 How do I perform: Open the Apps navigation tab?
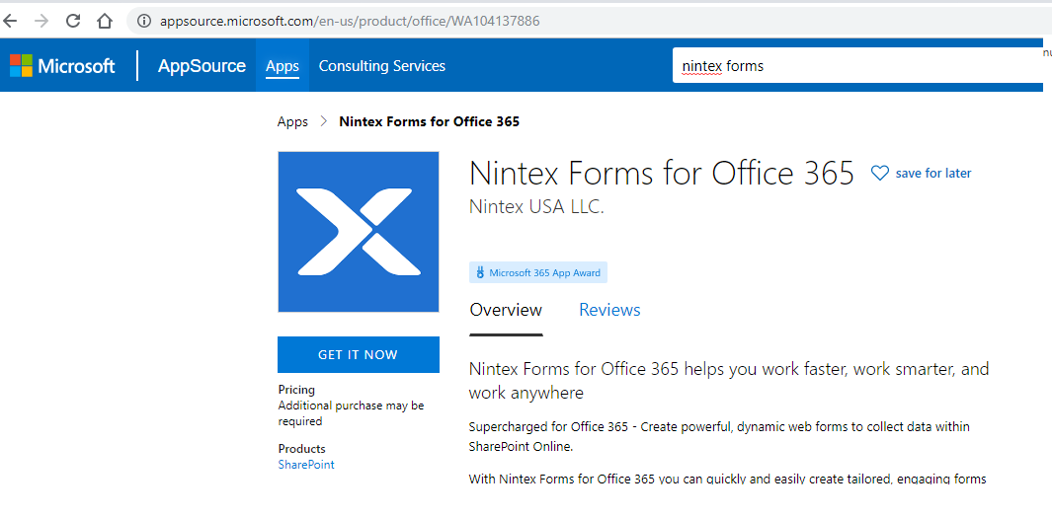(283, 66)
